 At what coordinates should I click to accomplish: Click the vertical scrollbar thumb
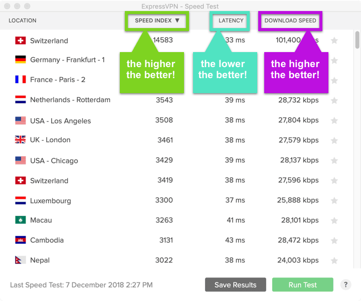[357, 40]
